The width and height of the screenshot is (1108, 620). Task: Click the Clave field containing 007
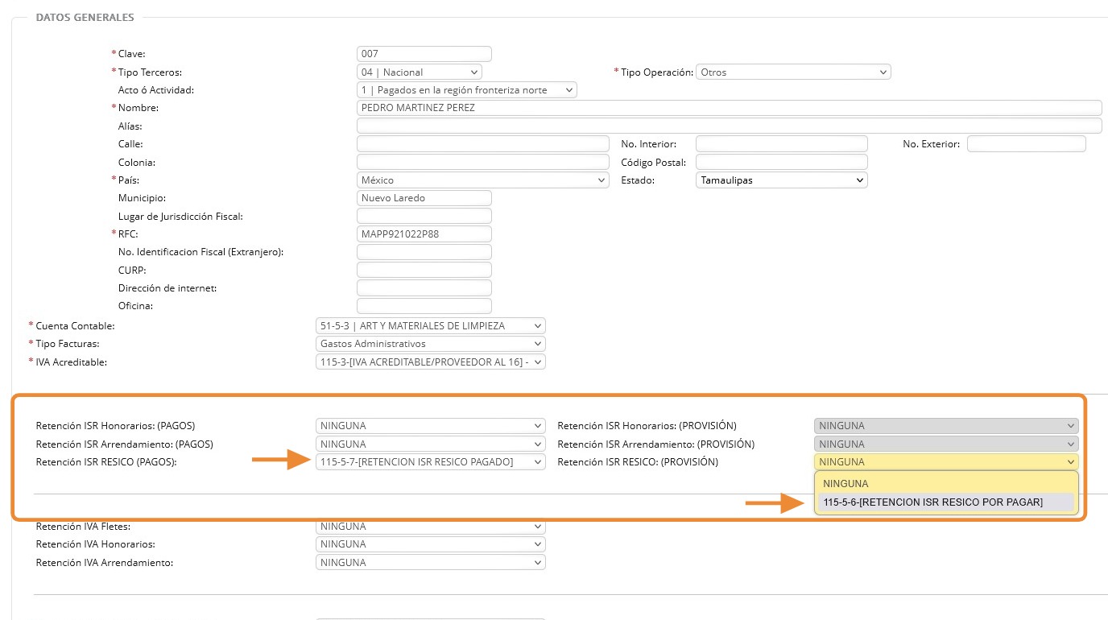pos(424,54)
